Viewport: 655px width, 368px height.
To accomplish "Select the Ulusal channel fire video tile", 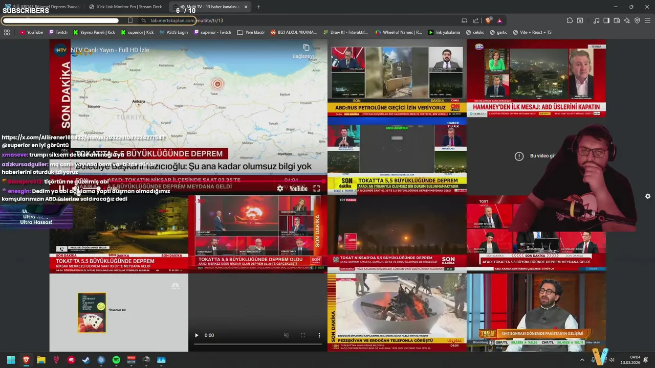I will click(x=397, y=312).
